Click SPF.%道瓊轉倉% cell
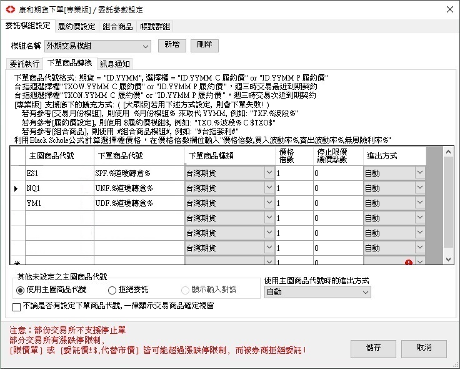 (x=139, y=173)
